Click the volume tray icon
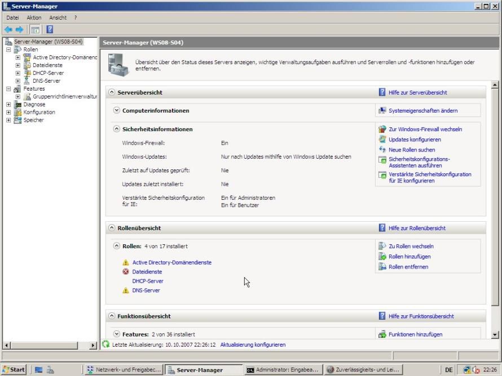Screen dimensions: 502x376 coord(476,370)
